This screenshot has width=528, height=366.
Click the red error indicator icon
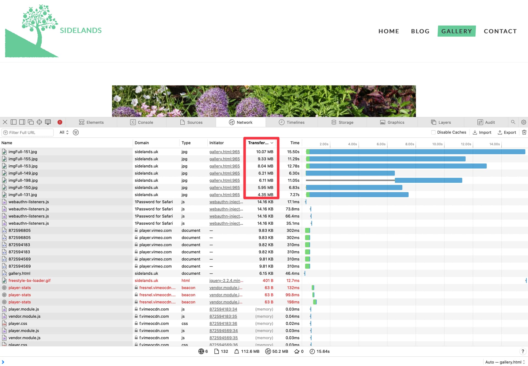point(60,122)
